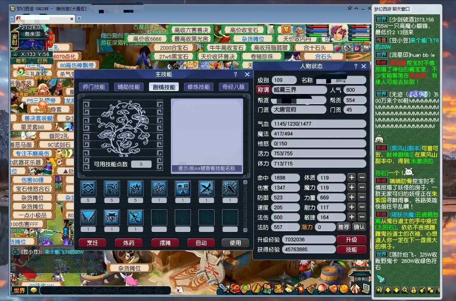Image resolution: width=456 pixels, height=301 pixels.
Task: Open the 世界 channel selector beside chat input
Action: point(20,290)
